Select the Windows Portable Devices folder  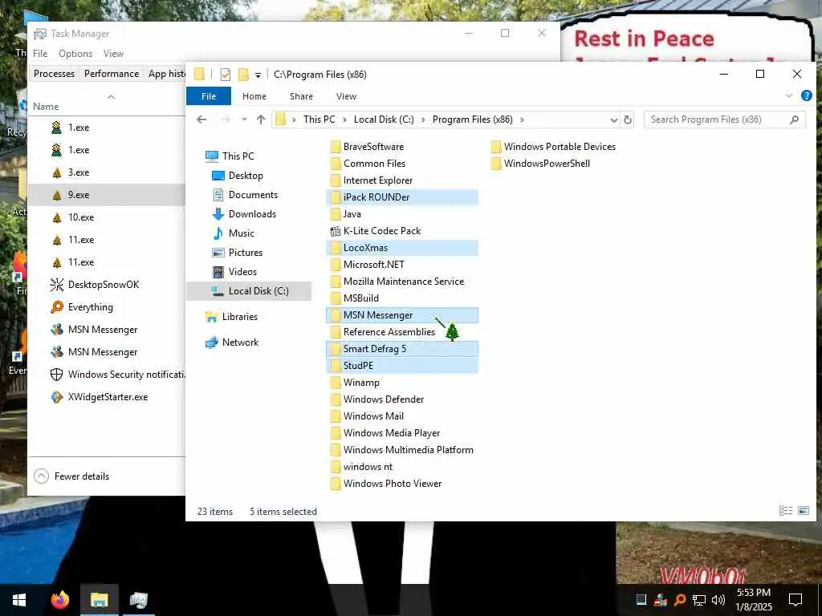pyautogui.click(x=554, y=147)
